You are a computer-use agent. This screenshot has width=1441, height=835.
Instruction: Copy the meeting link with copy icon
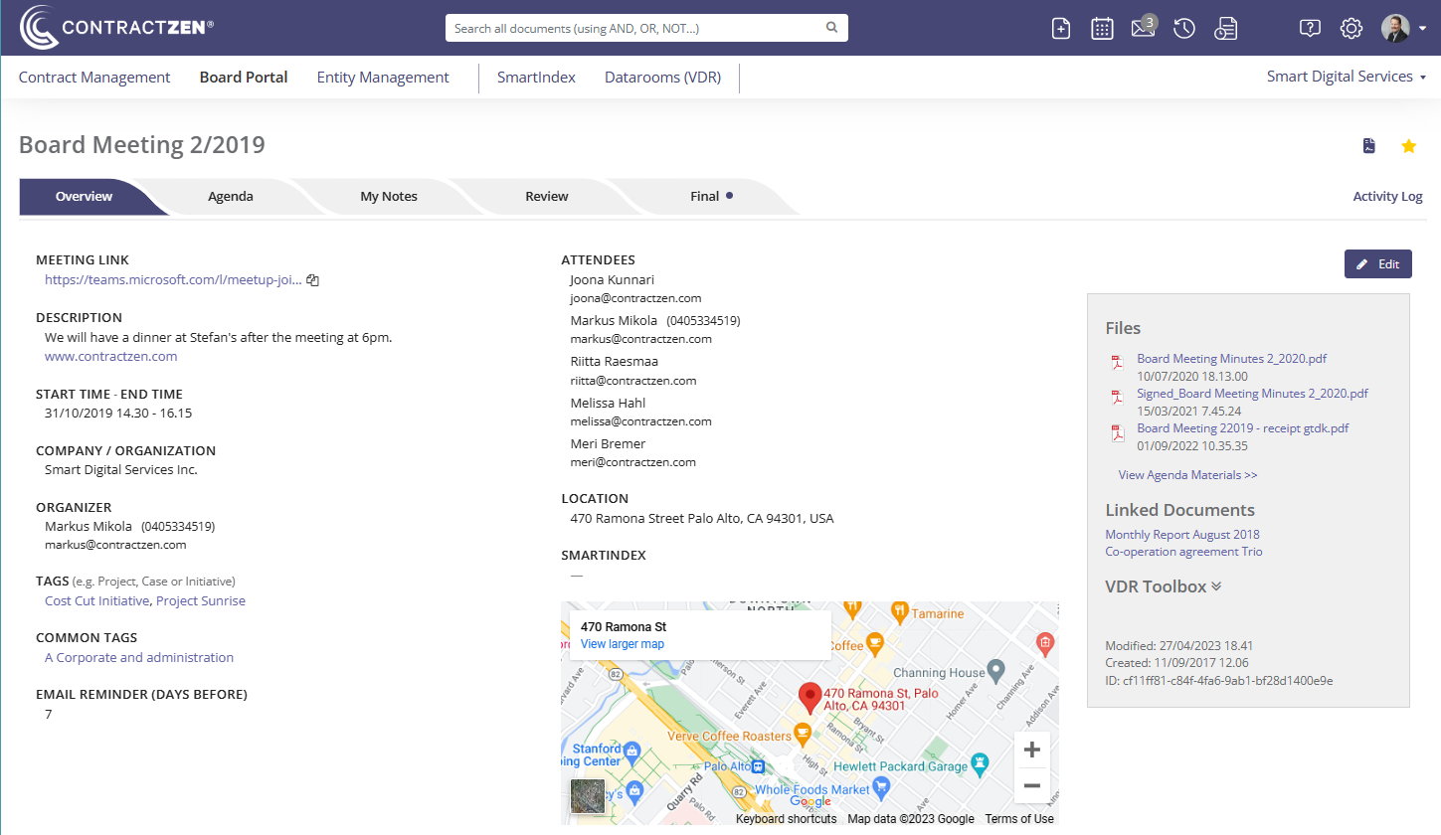pyautogui.click(x=312, y=280)
